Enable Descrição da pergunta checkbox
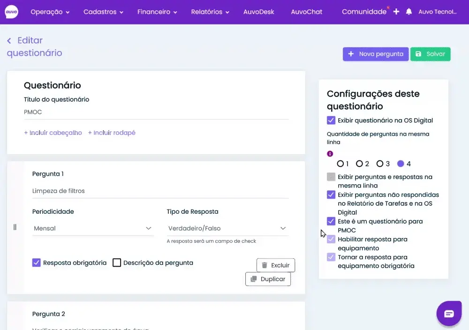This screenshot has width=469, height=330. (x=117, y=263)
